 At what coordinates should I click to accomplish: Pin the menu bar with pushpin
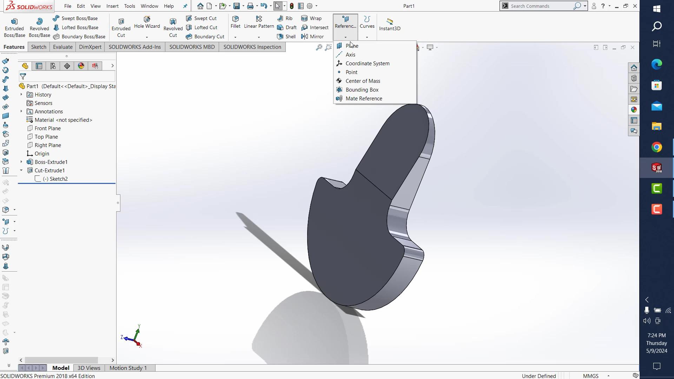coord(185,6)
